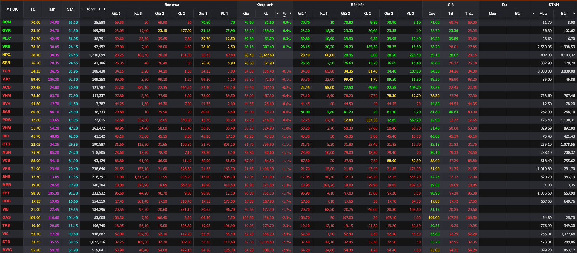Open the VIB stock symbol
The height and width of the screenshot is (253, 577).
click(x=5, y=209)
